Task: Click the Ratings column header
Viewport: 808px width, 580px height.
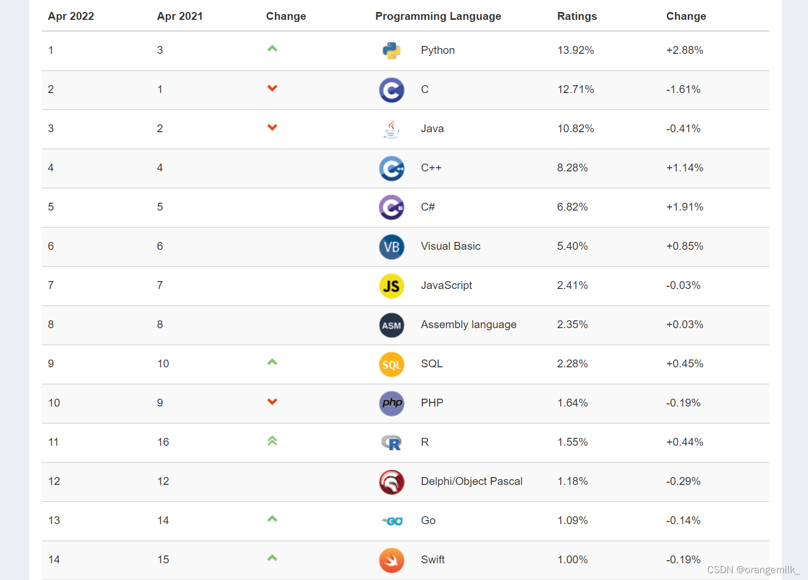Action: coord(577,16)
